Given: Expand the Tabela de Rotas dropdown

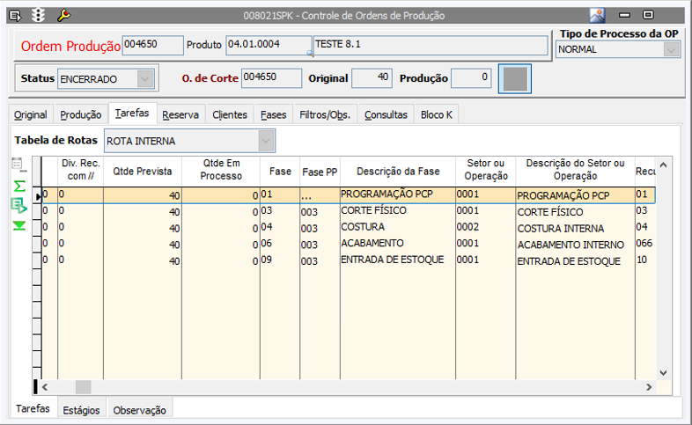Looking at the screenshot, I should [x=266, y=141].
